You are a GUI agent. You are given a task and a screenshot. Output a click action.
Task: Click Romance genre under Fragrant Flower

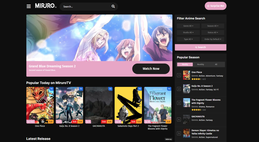point(210,107)
